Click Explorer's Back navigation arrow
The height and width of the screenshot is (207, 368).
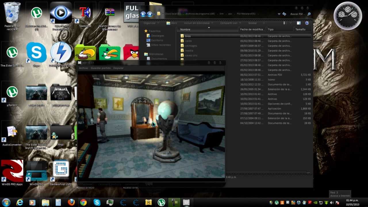click(x=143, y=14)
